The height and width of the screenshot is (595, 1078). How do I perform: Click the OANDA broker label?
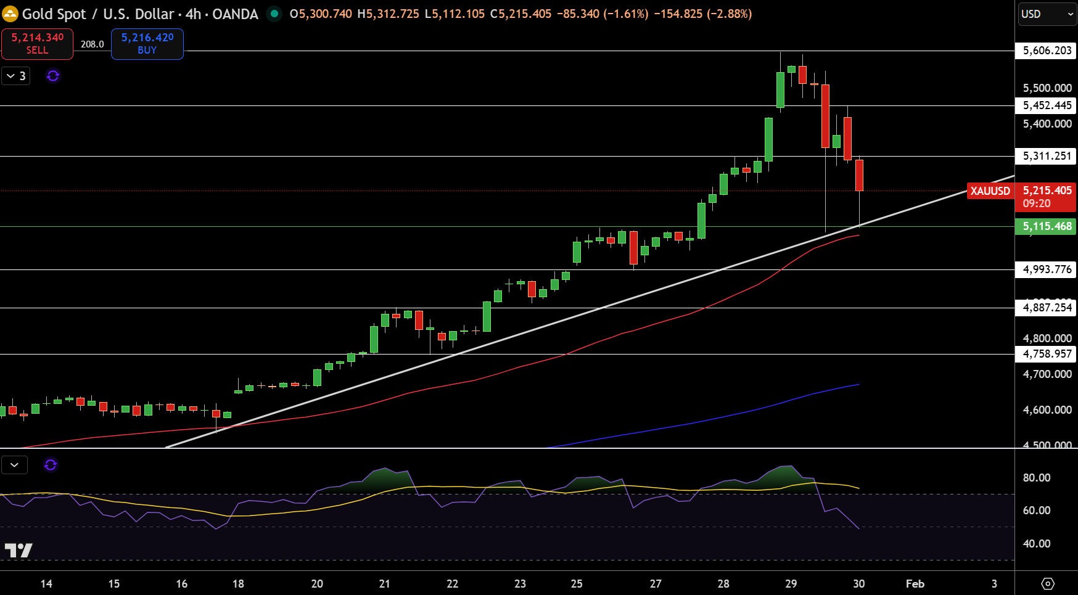[x=235, y=14]
